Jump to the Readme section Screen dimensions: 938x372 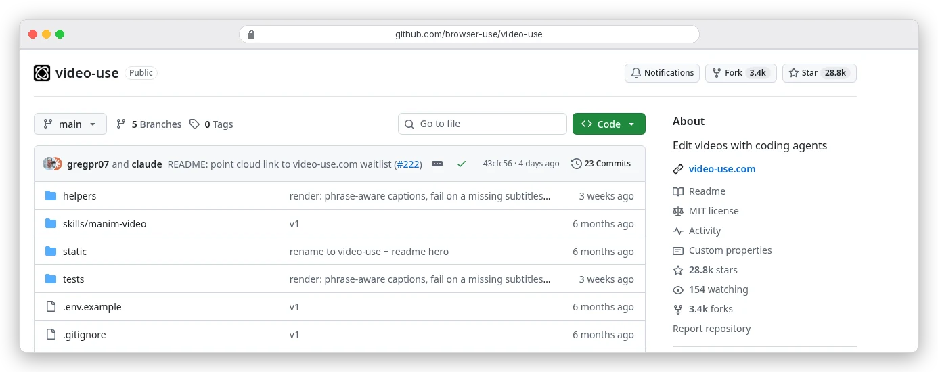pyautogui.click(x=707, y=191)
